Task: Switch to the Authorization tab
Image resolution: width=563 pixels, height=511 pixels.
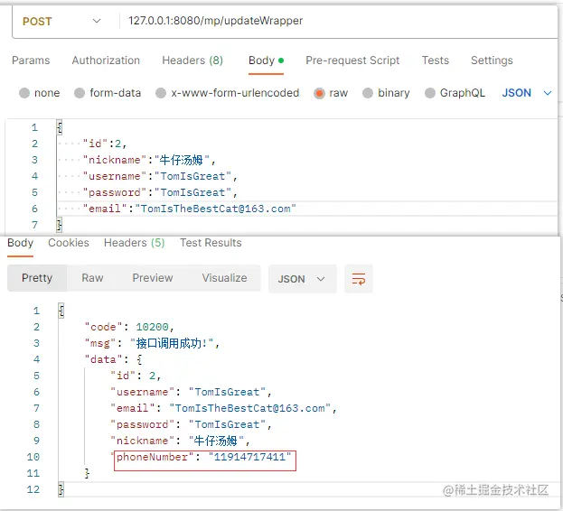Action: point(106,60)
